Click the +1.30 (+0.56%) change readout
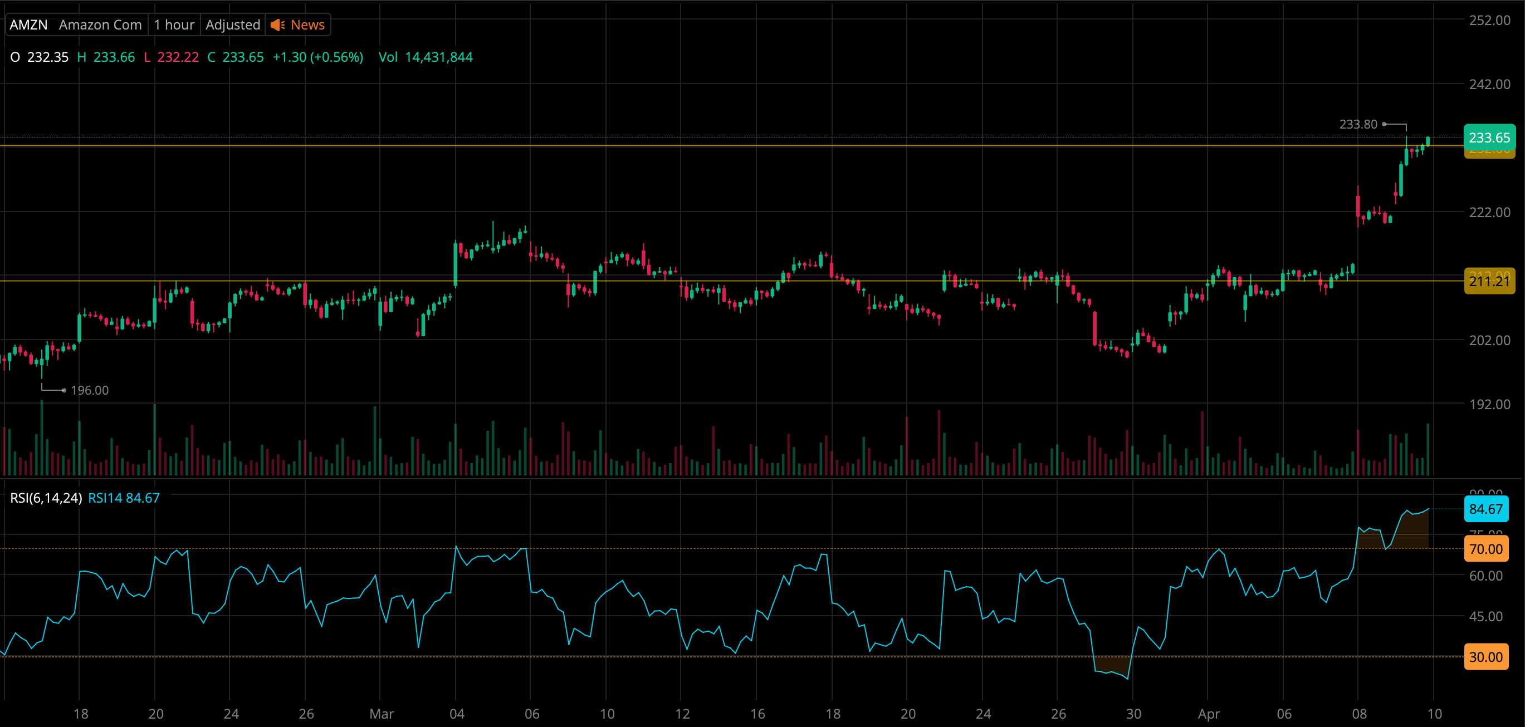This screenshot has height=727, width=1525. (x=318, y=57)
